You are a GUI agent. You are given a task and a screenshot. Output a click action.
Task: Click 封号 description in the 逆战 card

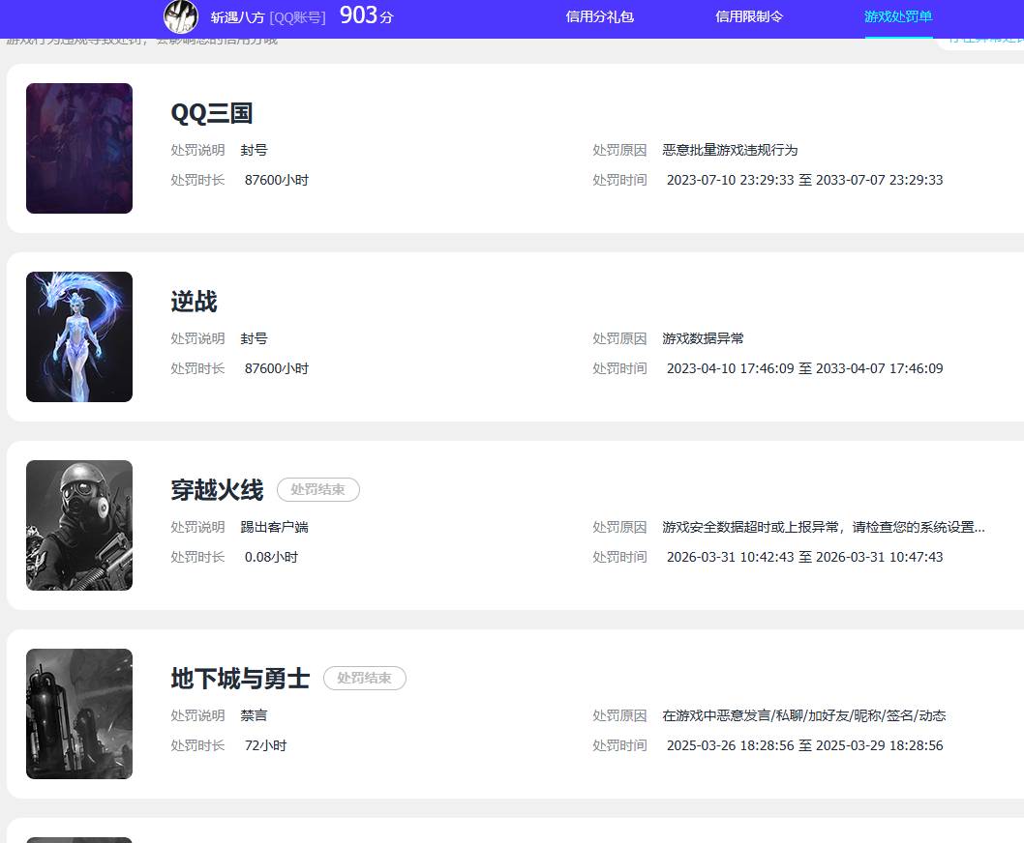click(254, 338)
